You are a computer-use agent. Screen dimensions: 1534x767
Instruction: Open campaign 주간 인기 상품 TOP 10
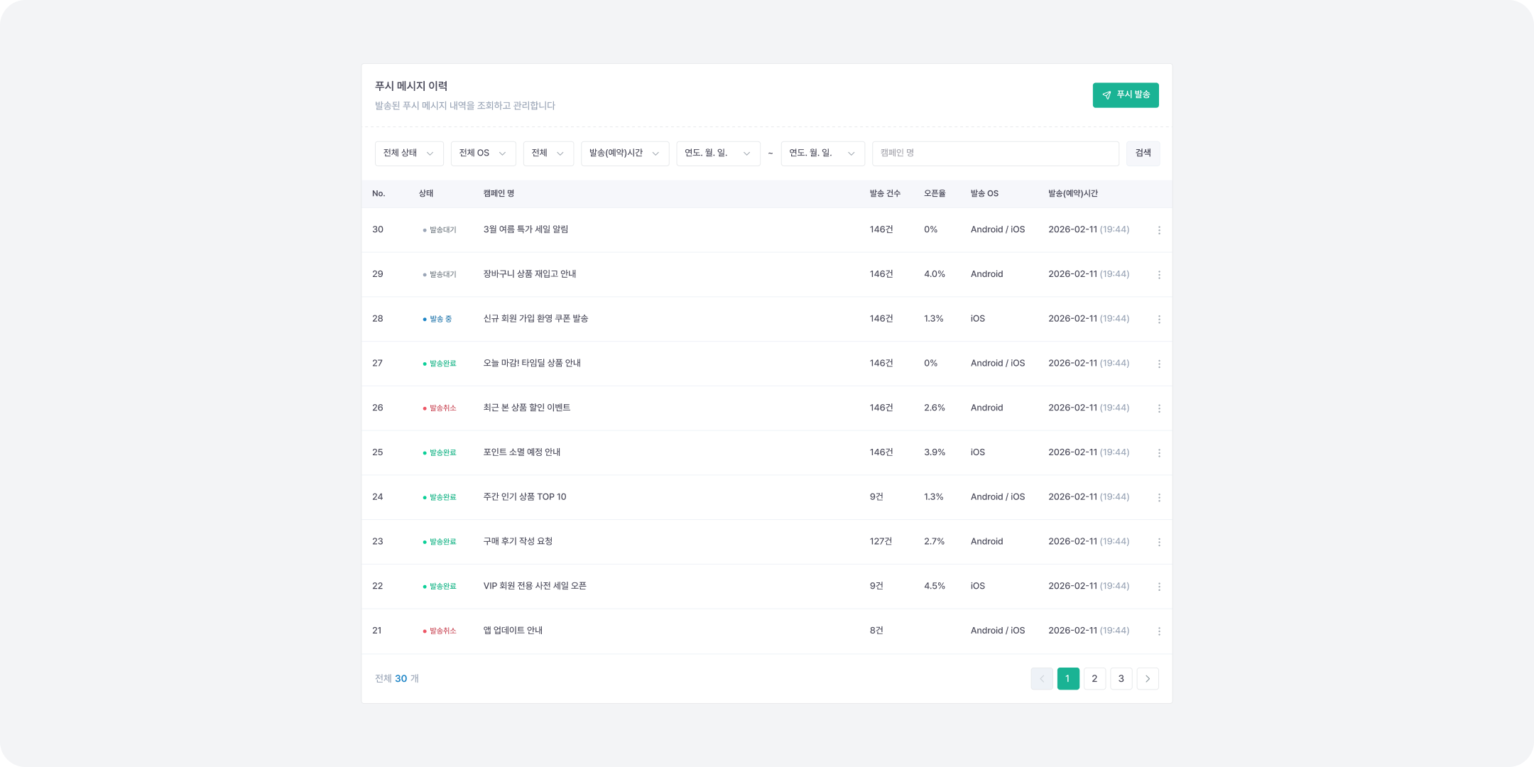525,497
